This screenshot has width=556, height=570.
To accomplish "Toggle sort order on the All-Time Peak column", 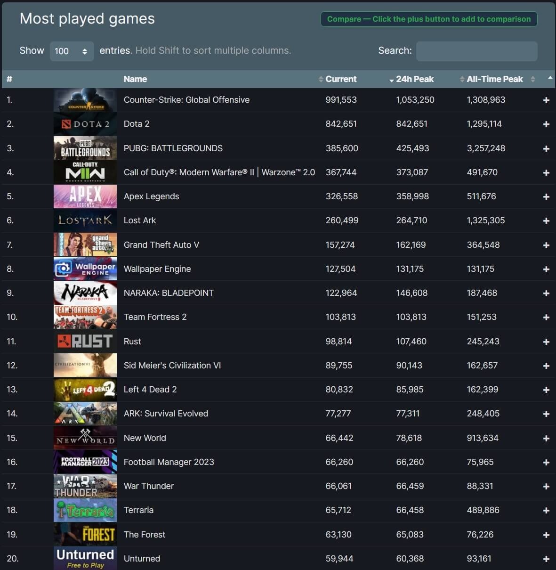I will (x=462, y=79).
